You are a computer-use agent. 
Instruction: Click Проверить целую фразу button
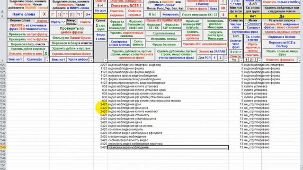28,34
